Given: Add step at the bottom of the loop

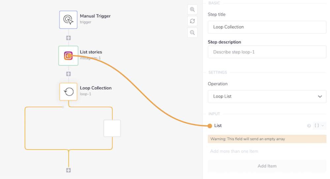Looking at the screenshot, I should (x=68, y=170).
